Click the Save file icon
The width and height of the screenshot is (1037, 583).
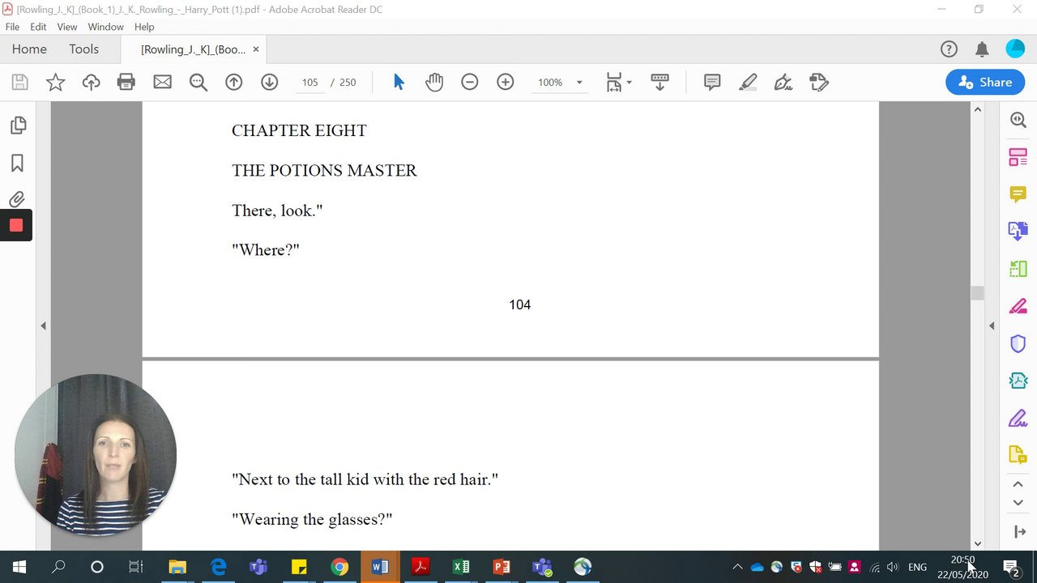click(19, 82)
